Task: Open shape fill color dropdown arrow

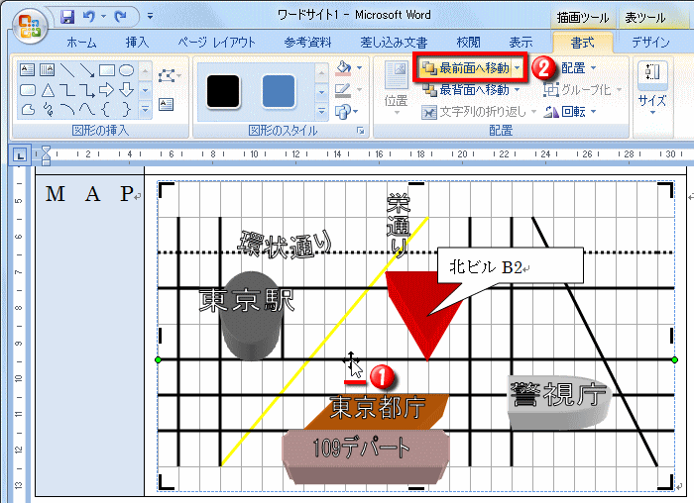Action: (359, 68)
